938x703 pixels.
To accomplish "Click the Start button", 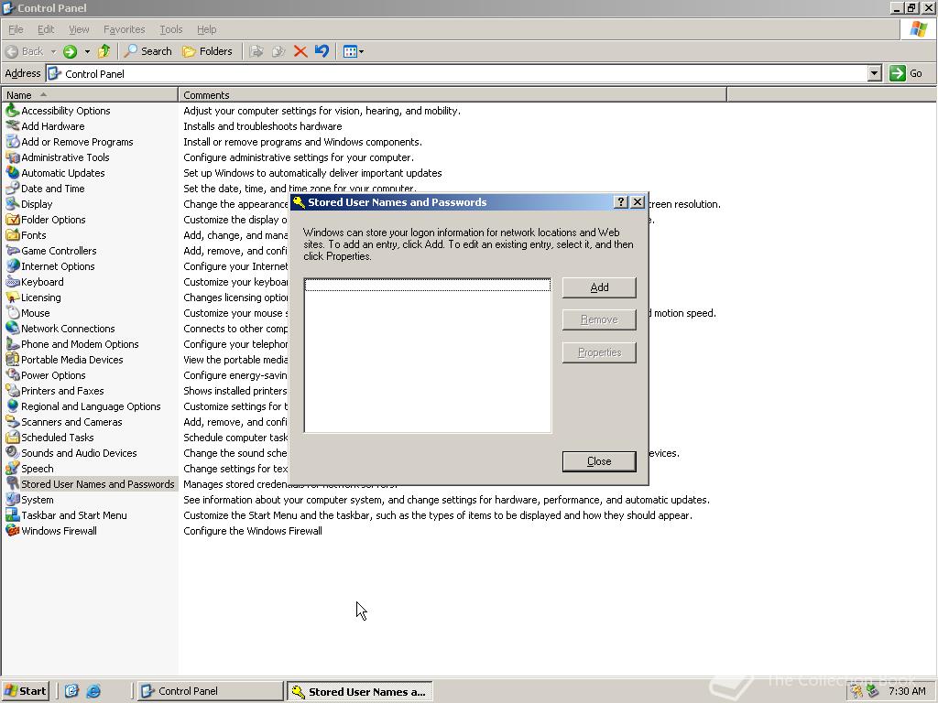I will tap(25, 691).
